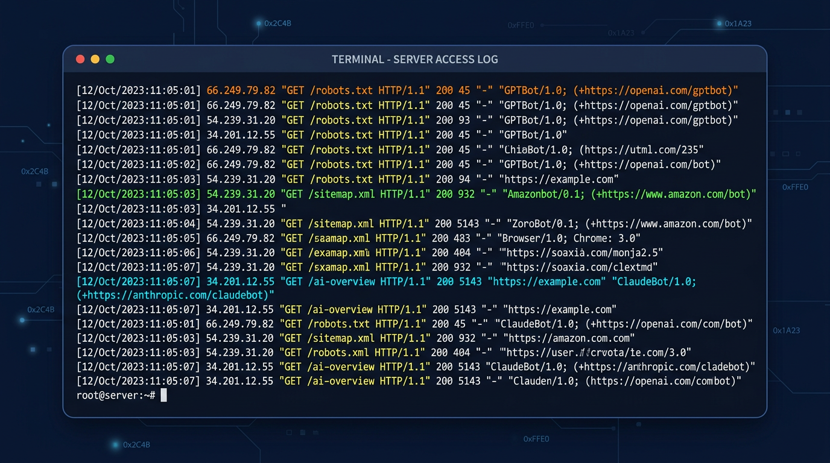Select the cyan ClaudeBot ai-overview log line
The height and width of the screenshot is (463, 830).
coord(415,280)
